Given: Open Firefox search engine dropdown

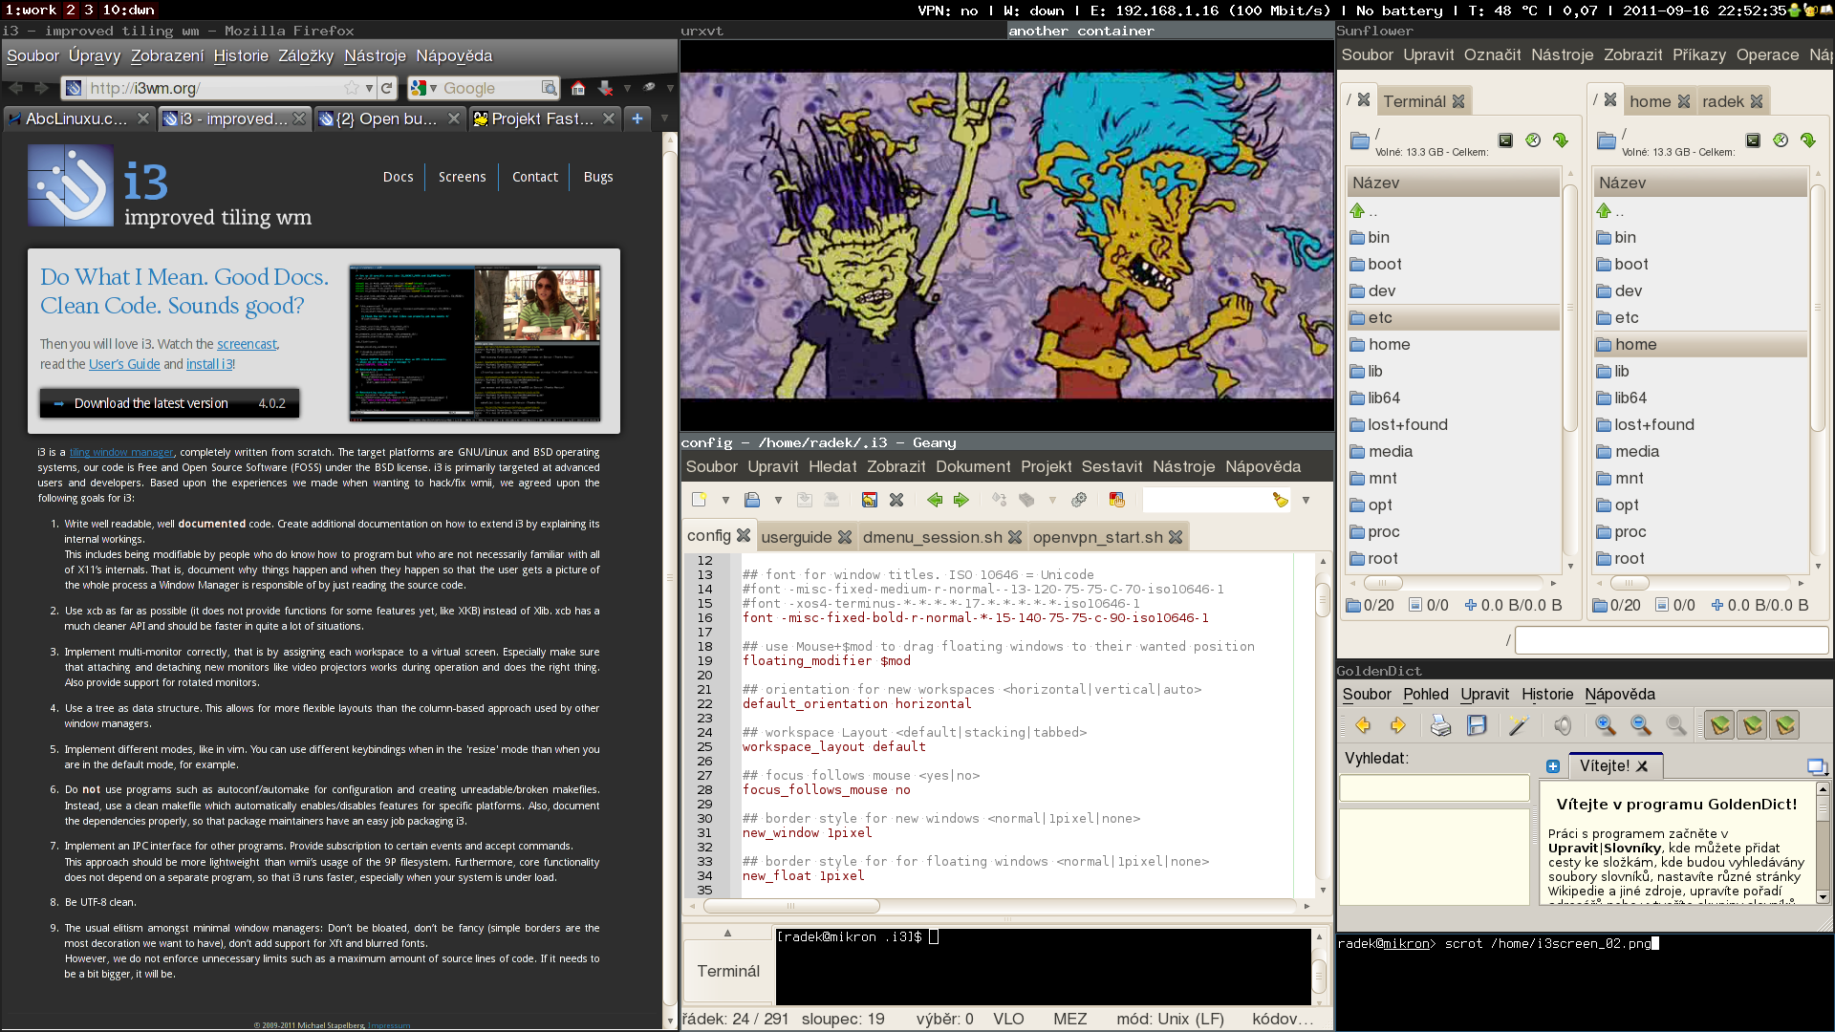Looking at the screenshot, I should coord(423,88).
